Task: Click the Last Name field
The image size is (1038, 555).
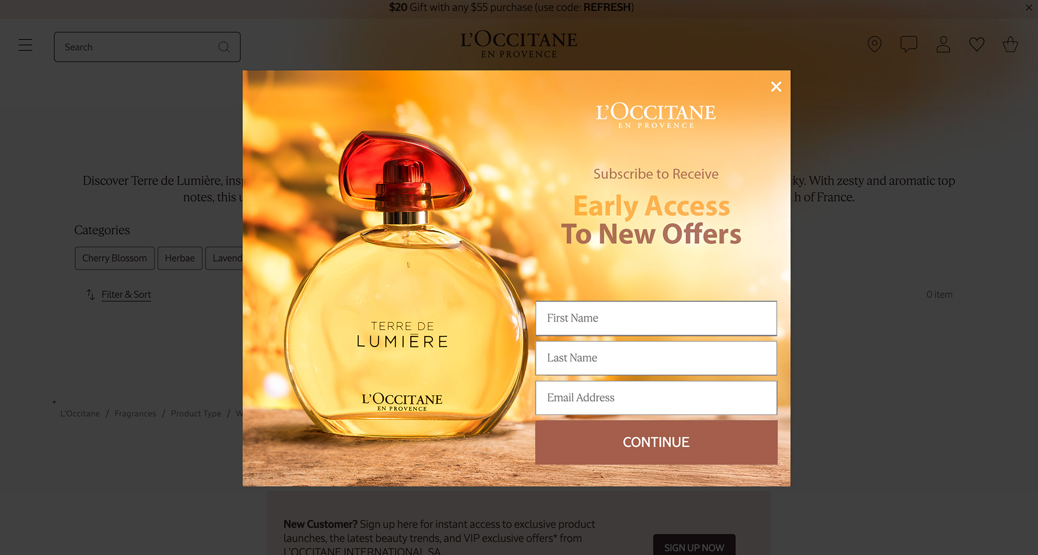Action: [x=656, y=358]
